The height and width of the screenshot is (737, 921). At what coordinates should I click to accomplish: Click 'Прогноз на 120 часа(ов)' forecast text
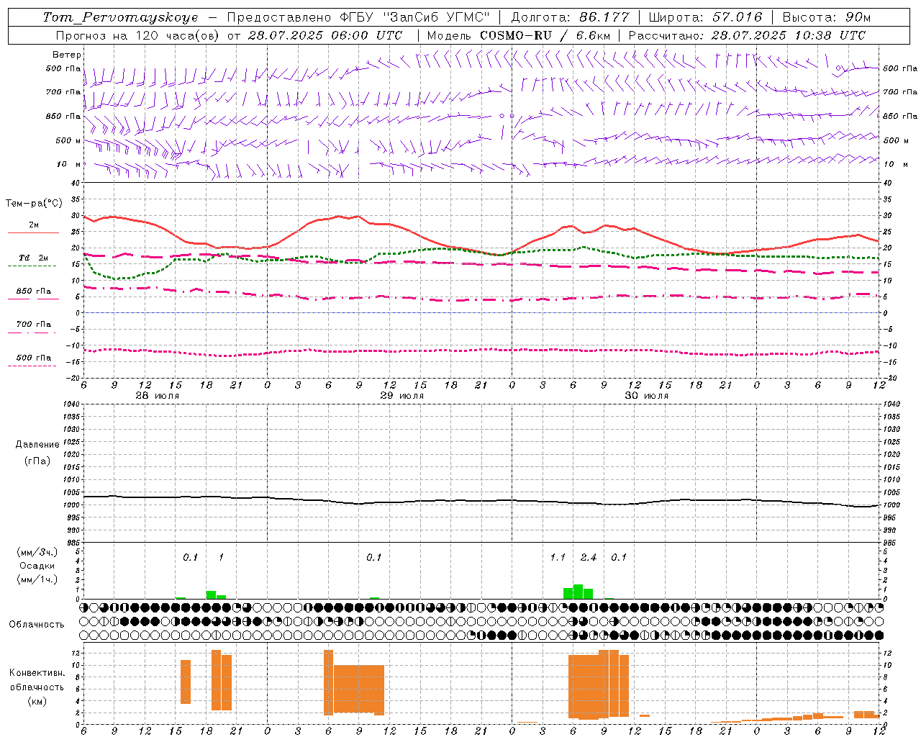point(138,35)
